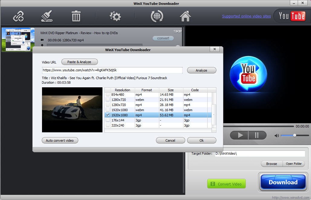Click the Paste & Analyze button

point(79,62)
